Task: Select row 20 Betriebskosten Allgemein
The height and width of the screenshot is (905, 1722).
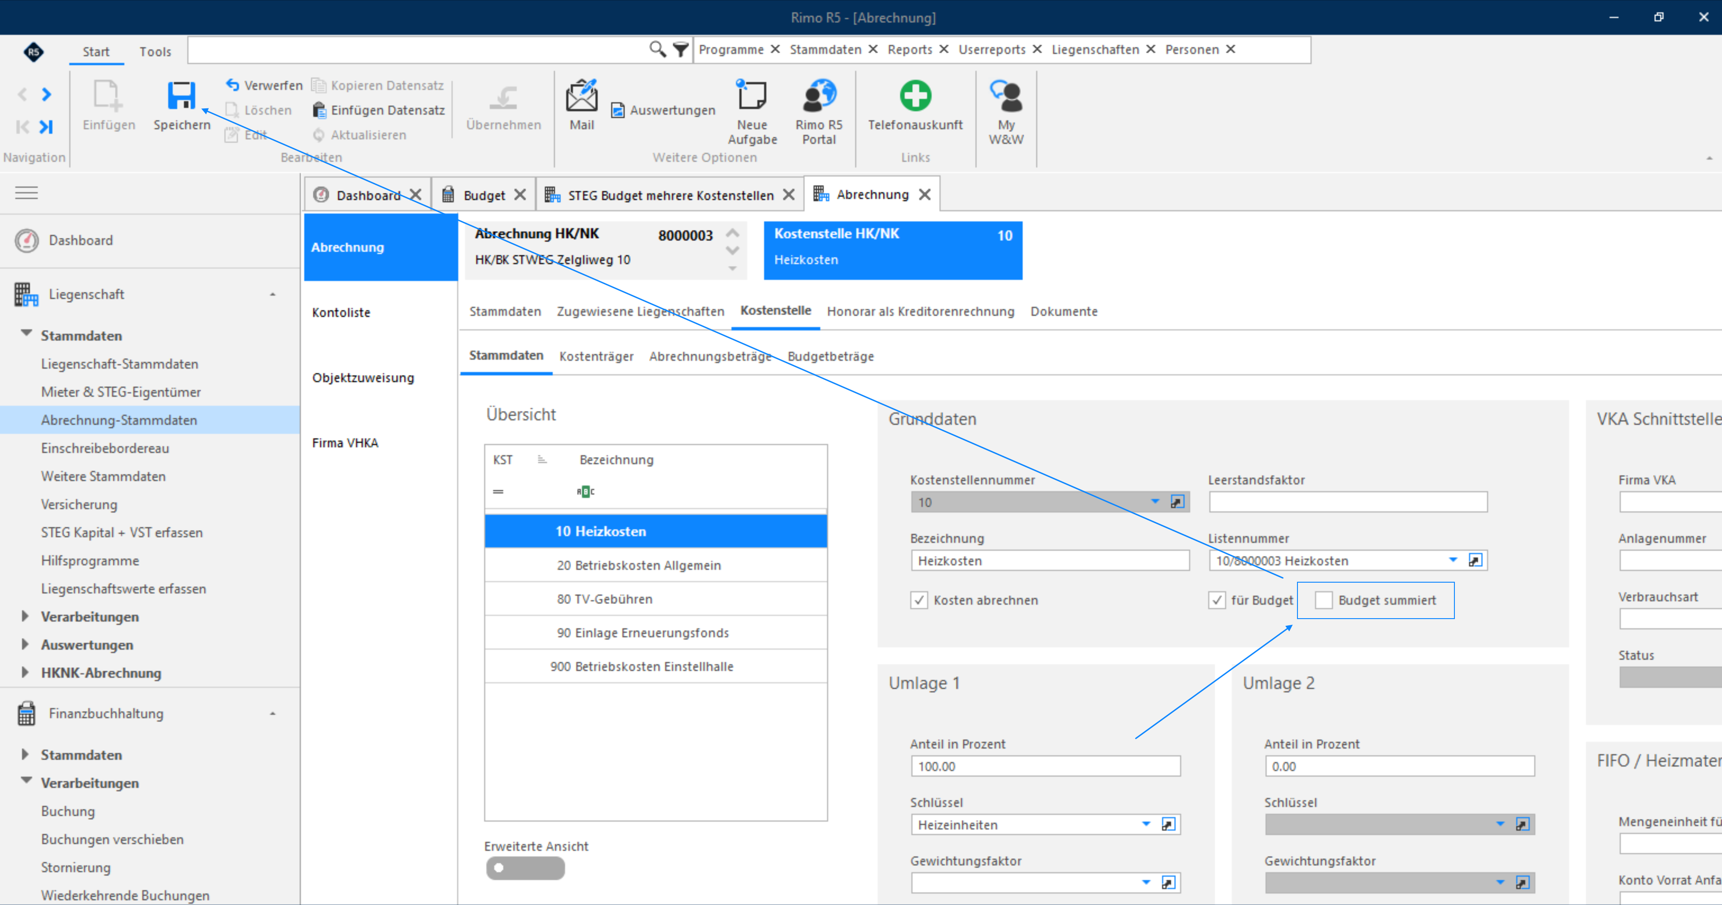Action: tap(656, 565)
